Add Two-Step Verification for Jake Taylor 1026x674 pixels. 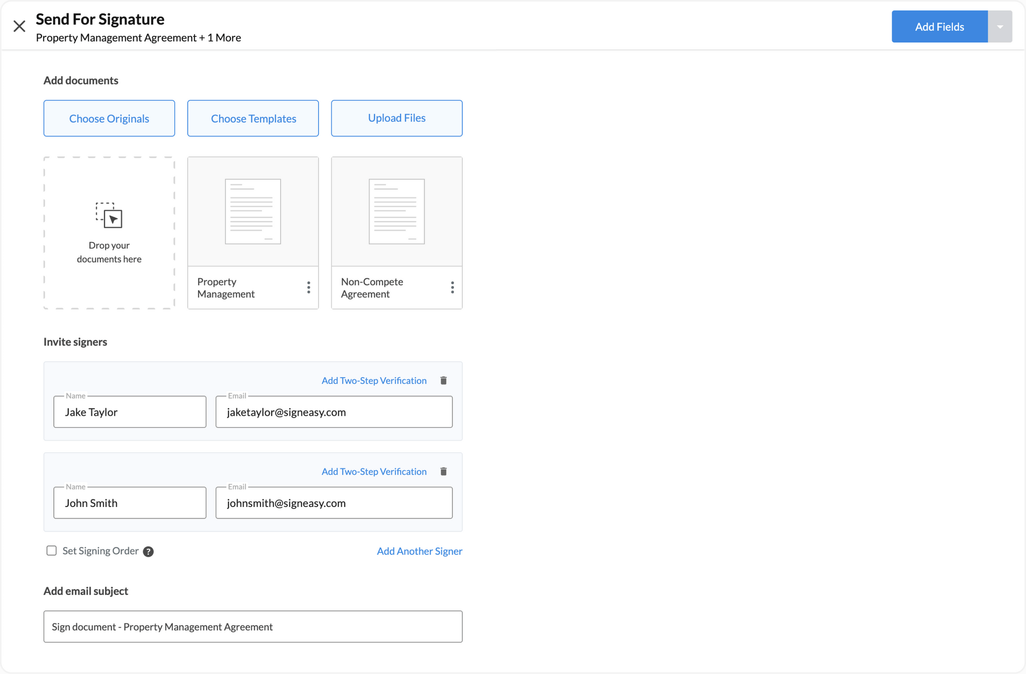coord(374,380)
